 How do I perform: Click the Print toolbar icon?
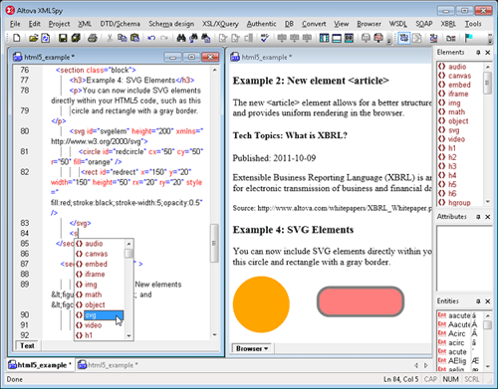pyautogui.click(x=93, y=38)
